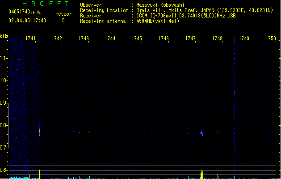
Task: Click the Ogata-vill. Akita-Pref. JAPAN location text
Action: click(x=205, y=10)
